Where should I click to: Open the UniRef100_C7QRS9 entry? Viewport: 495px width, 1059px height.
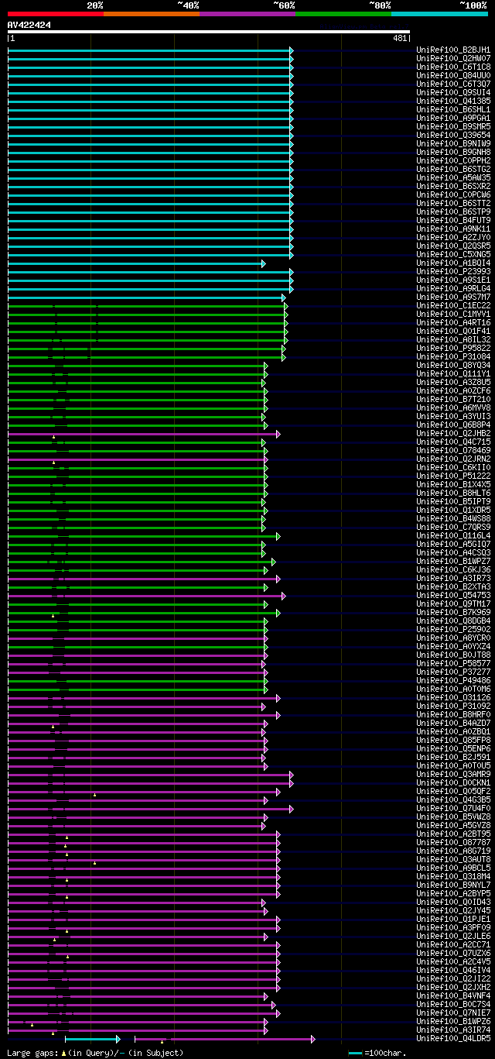point(453,527)
